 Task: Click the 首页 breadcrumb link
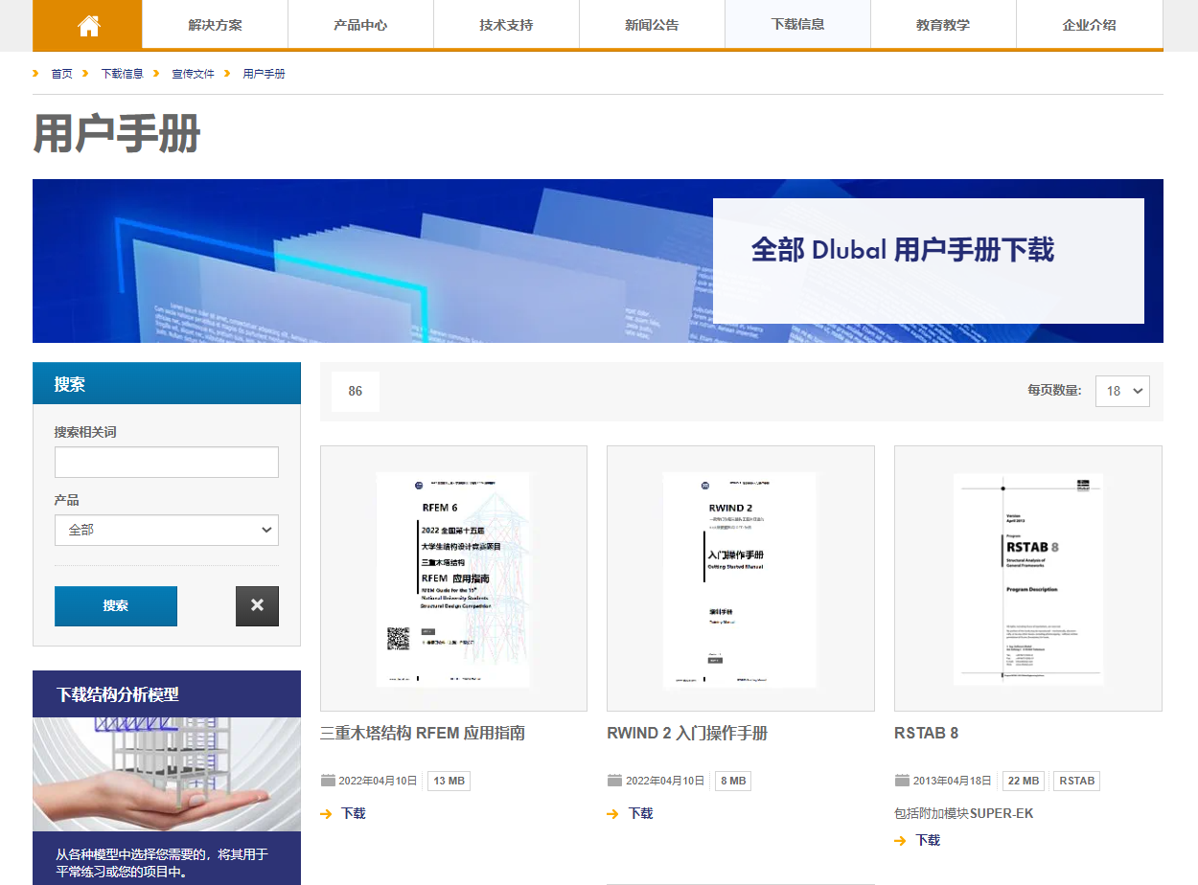point(61,74)
